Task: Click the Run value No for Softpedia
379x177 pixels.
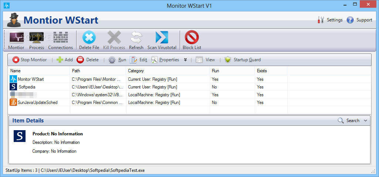Action: pos(214,87)
